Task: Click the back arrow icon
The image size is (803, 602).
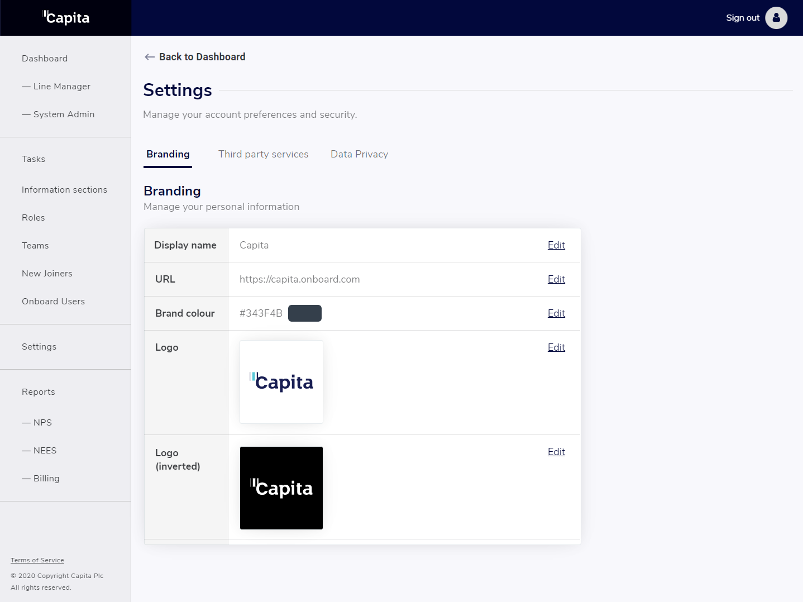Action: tap(149, 57)
